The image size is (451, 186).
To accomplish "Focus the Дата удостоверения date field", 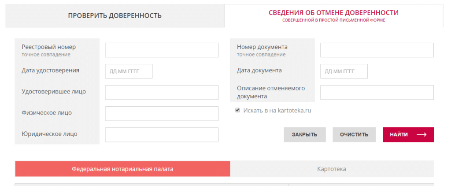I will [x=129, y=71].
